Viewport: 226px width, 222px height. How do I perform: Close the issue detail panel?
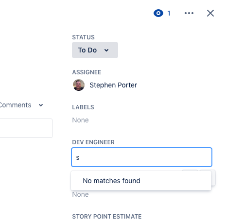[210, 13]
